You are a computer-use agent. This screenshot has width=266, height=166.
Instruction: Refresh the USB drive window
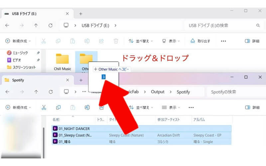pos(51,26)
